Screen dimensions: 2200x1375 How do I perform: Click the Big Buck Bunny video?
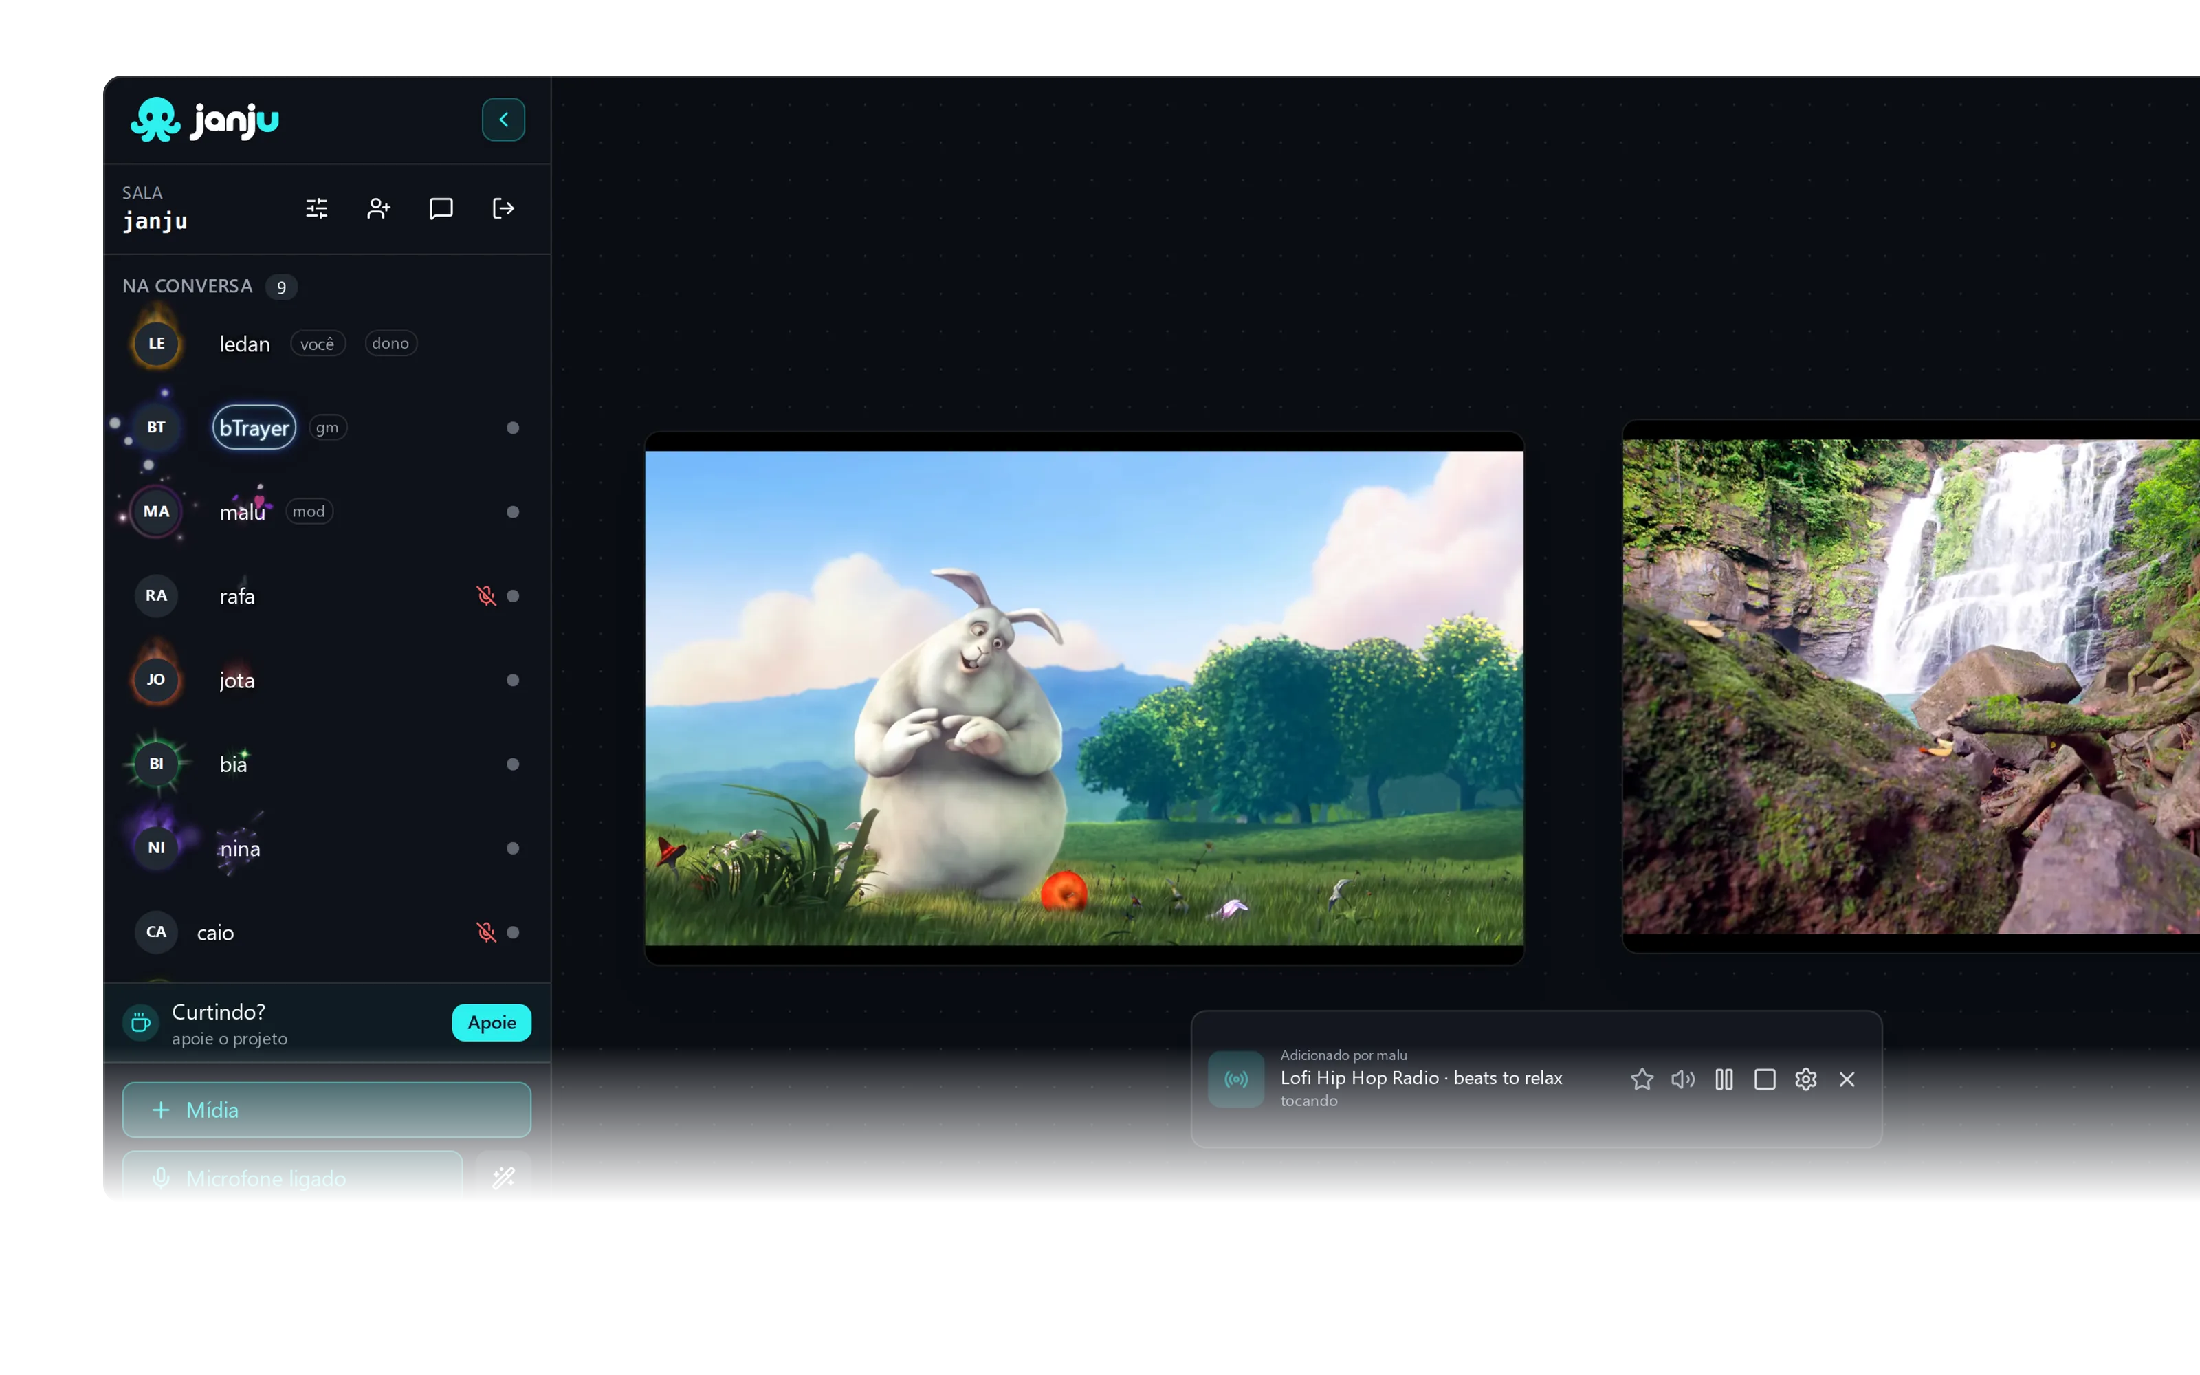(1083, 698)
